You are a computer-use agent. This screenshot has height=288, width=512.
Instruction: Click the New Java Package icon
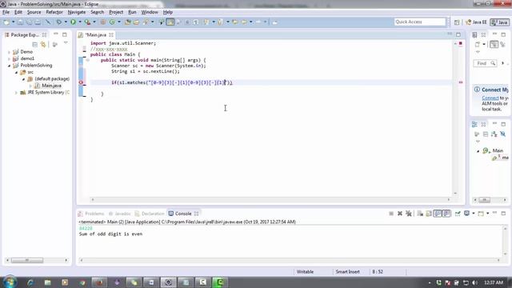tap(103, 22)
